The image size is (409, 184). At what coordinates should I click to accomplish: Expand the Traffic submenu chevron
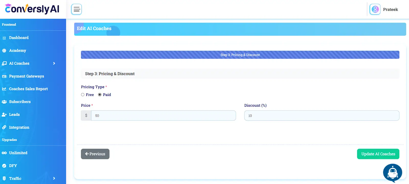(54, 178)
